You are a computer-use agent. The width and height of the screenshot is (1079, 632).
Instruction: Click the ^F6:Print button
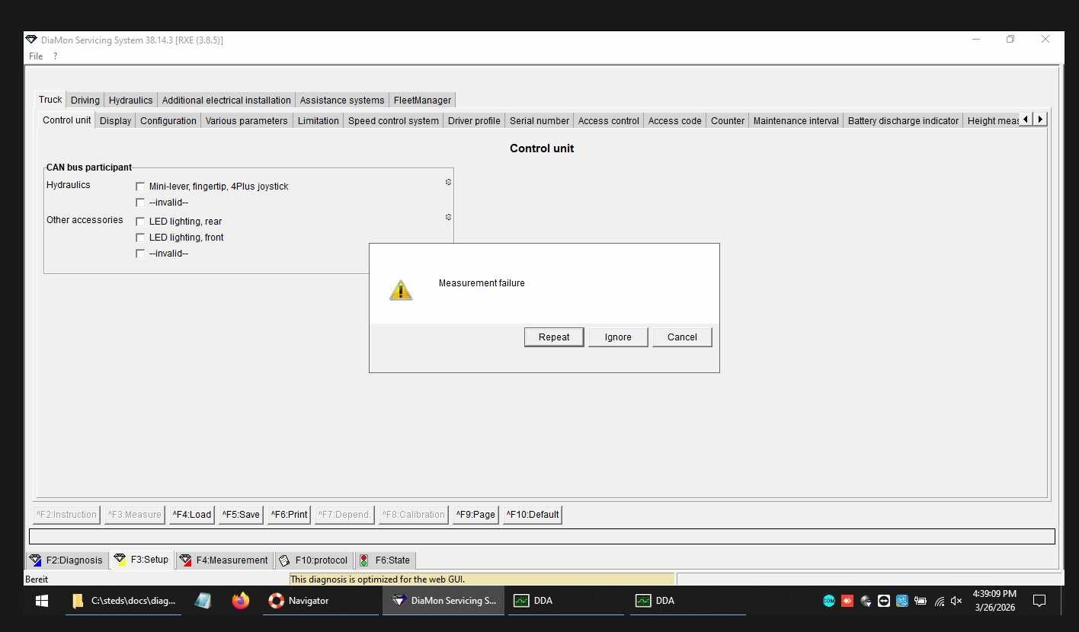coord(289,515)
